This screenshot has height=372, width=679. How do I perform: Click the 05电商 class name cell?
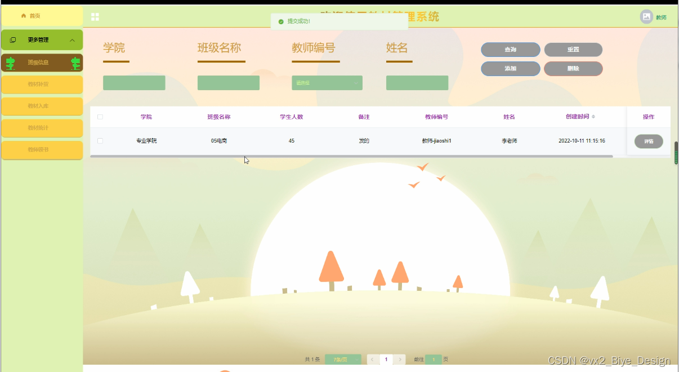point(219,141)
